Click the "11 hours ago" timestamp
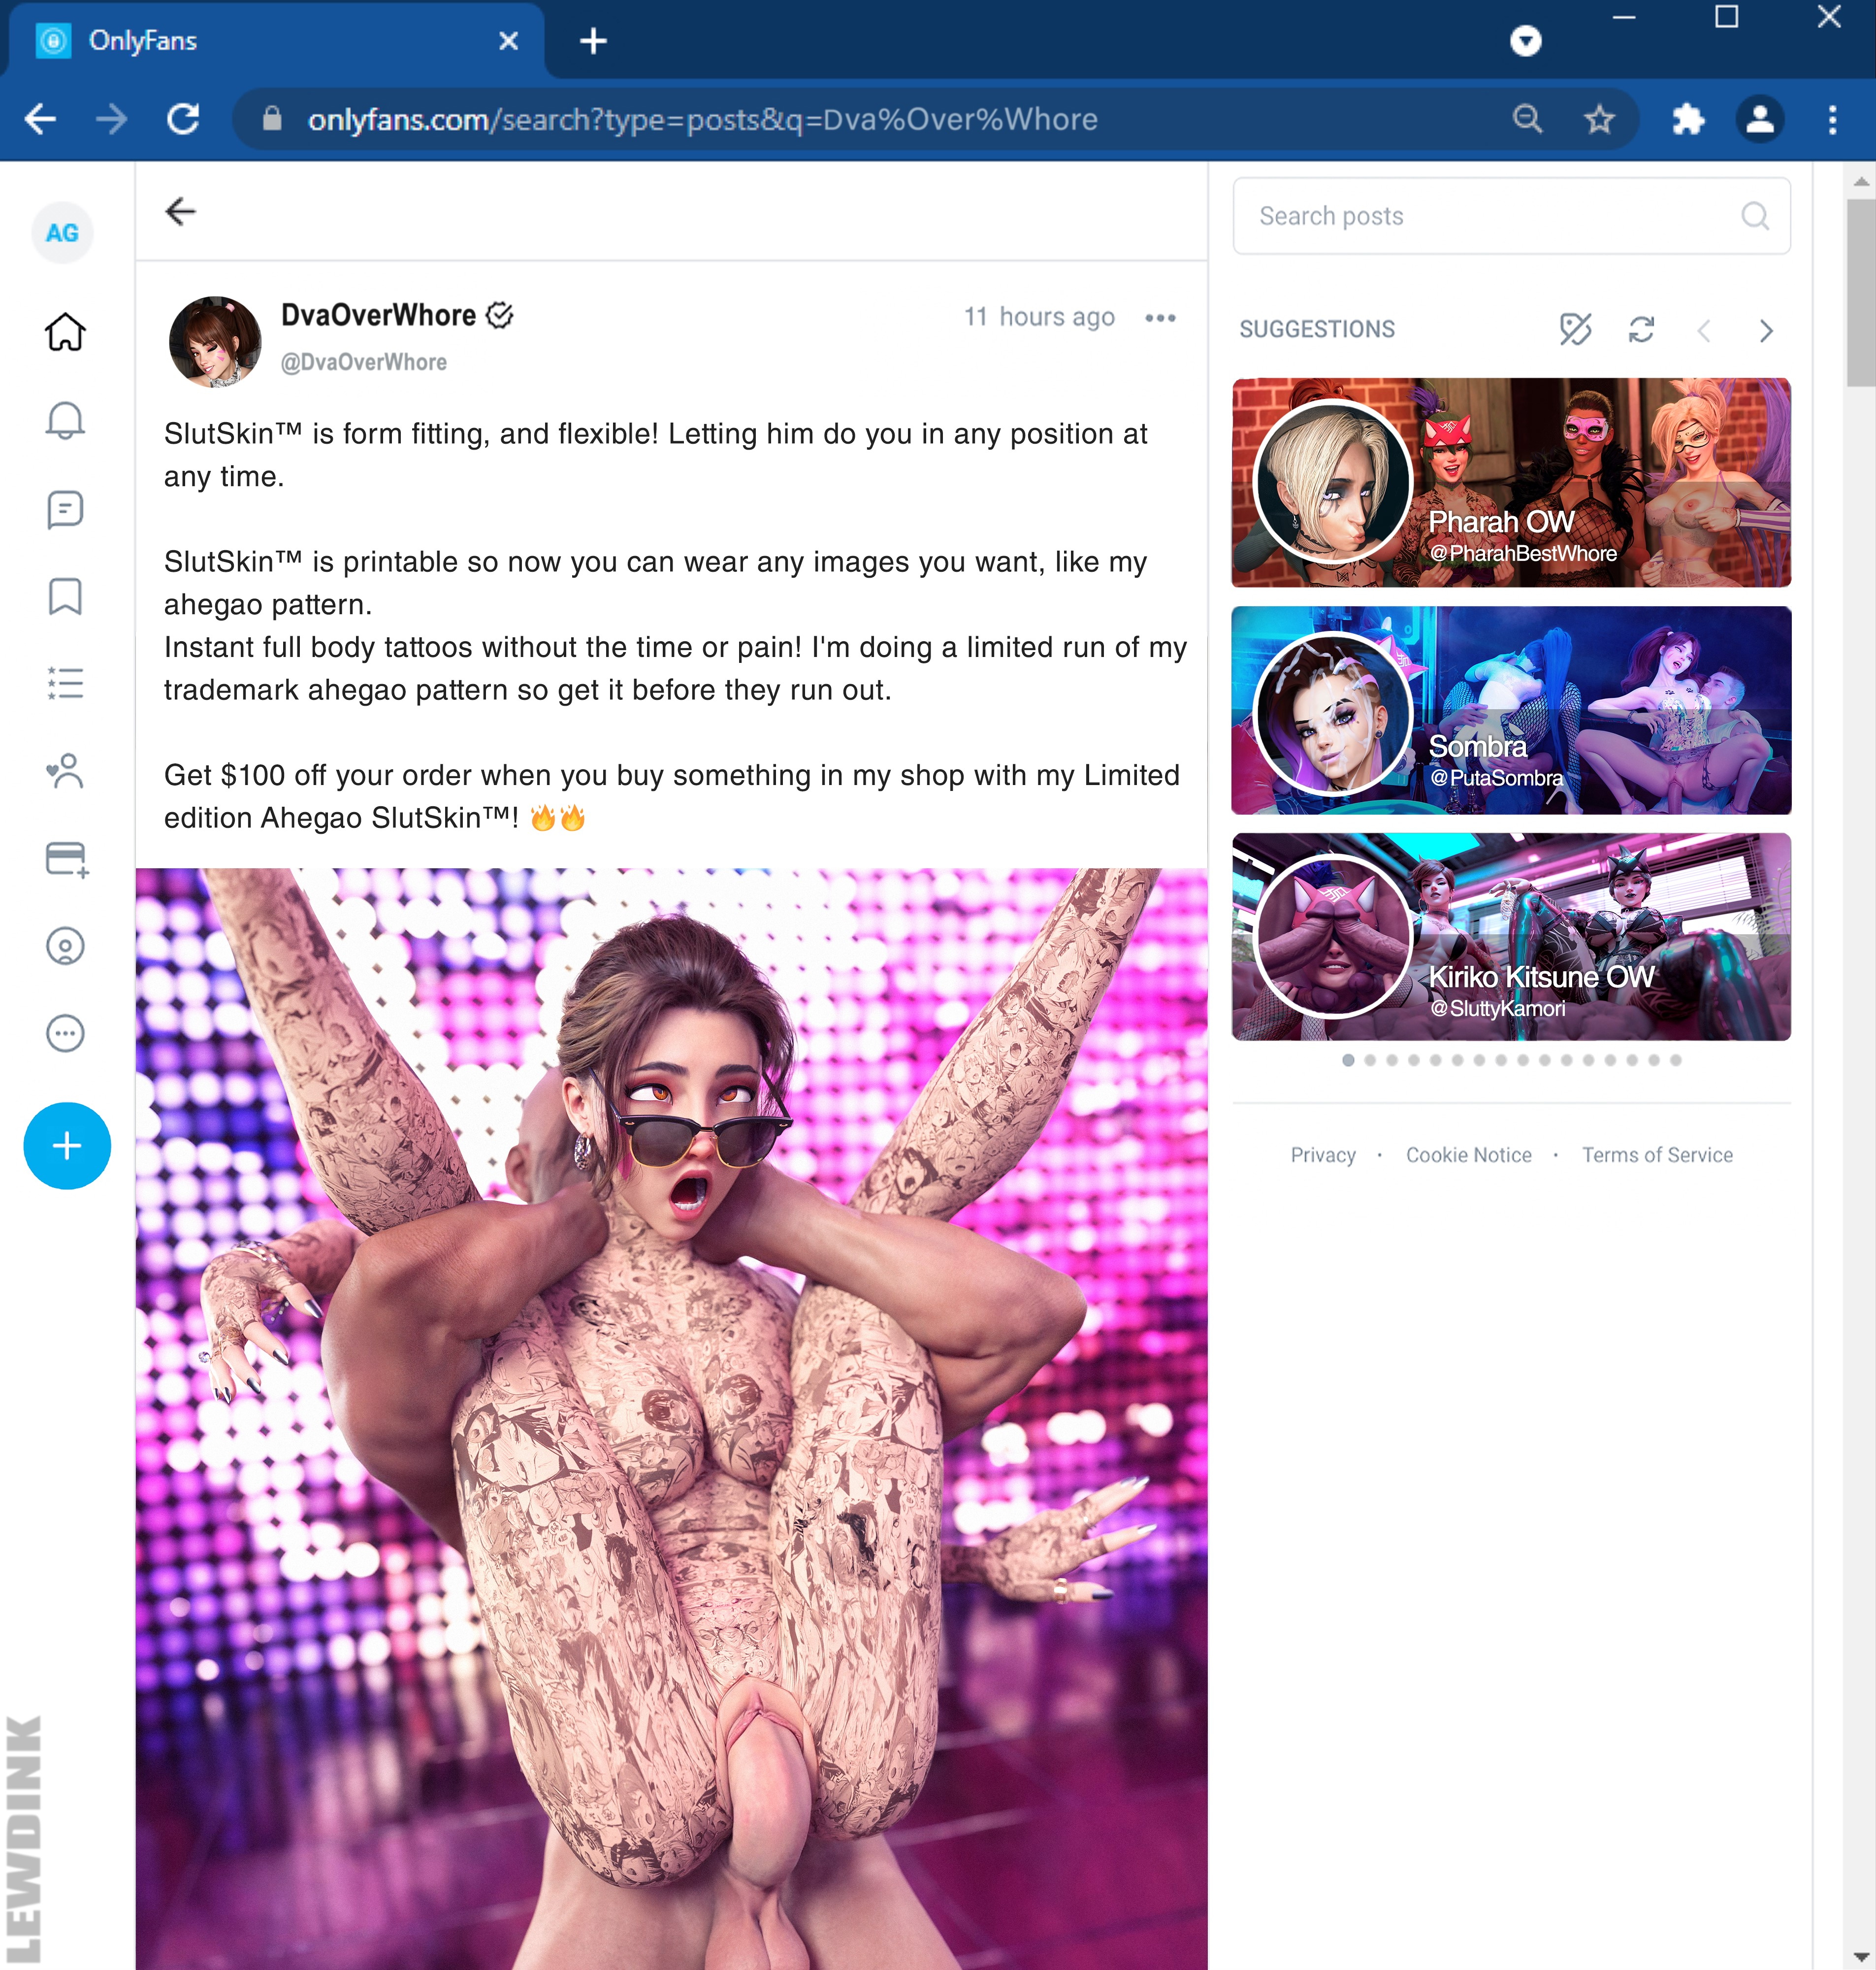1876x1970 pixels. click(x=1039, y=317)
